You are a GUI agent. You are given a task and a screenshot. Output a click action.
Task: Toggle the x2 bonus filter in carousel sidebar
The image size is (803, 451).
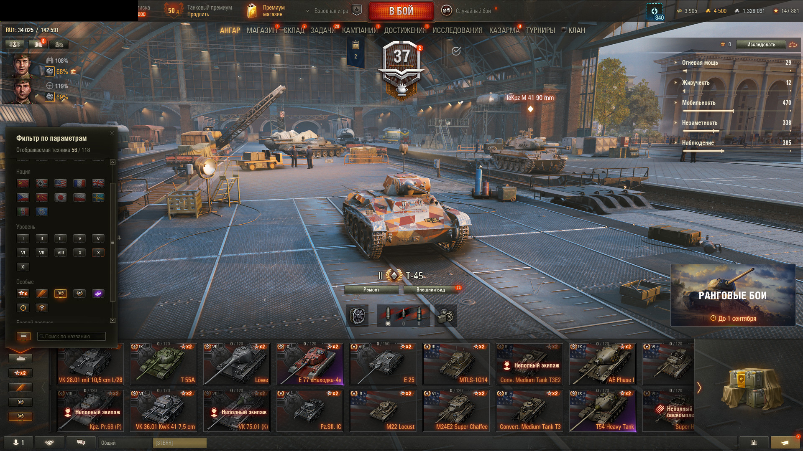[20, 373]
